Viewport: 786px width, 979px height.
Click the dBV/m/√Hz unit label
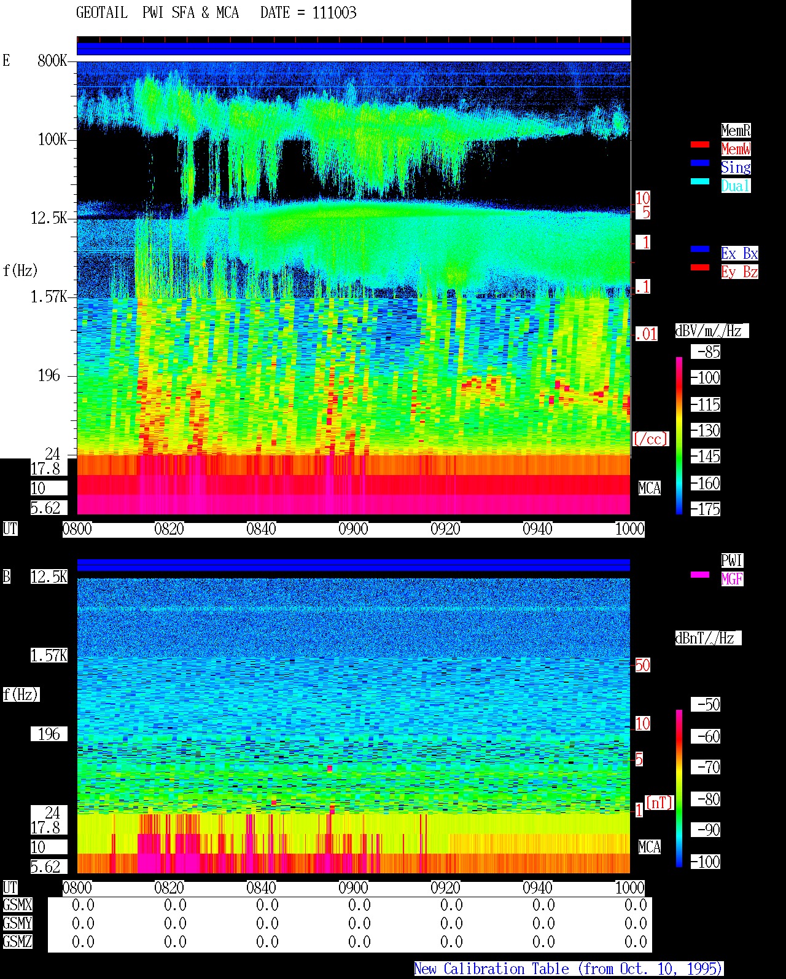pos(712,331)
